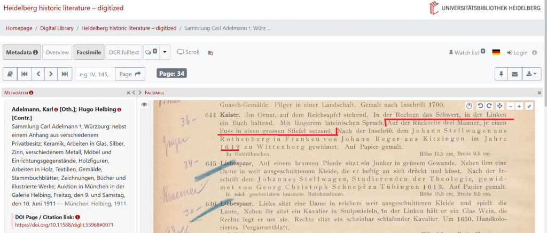Jump to the last page

65,74
